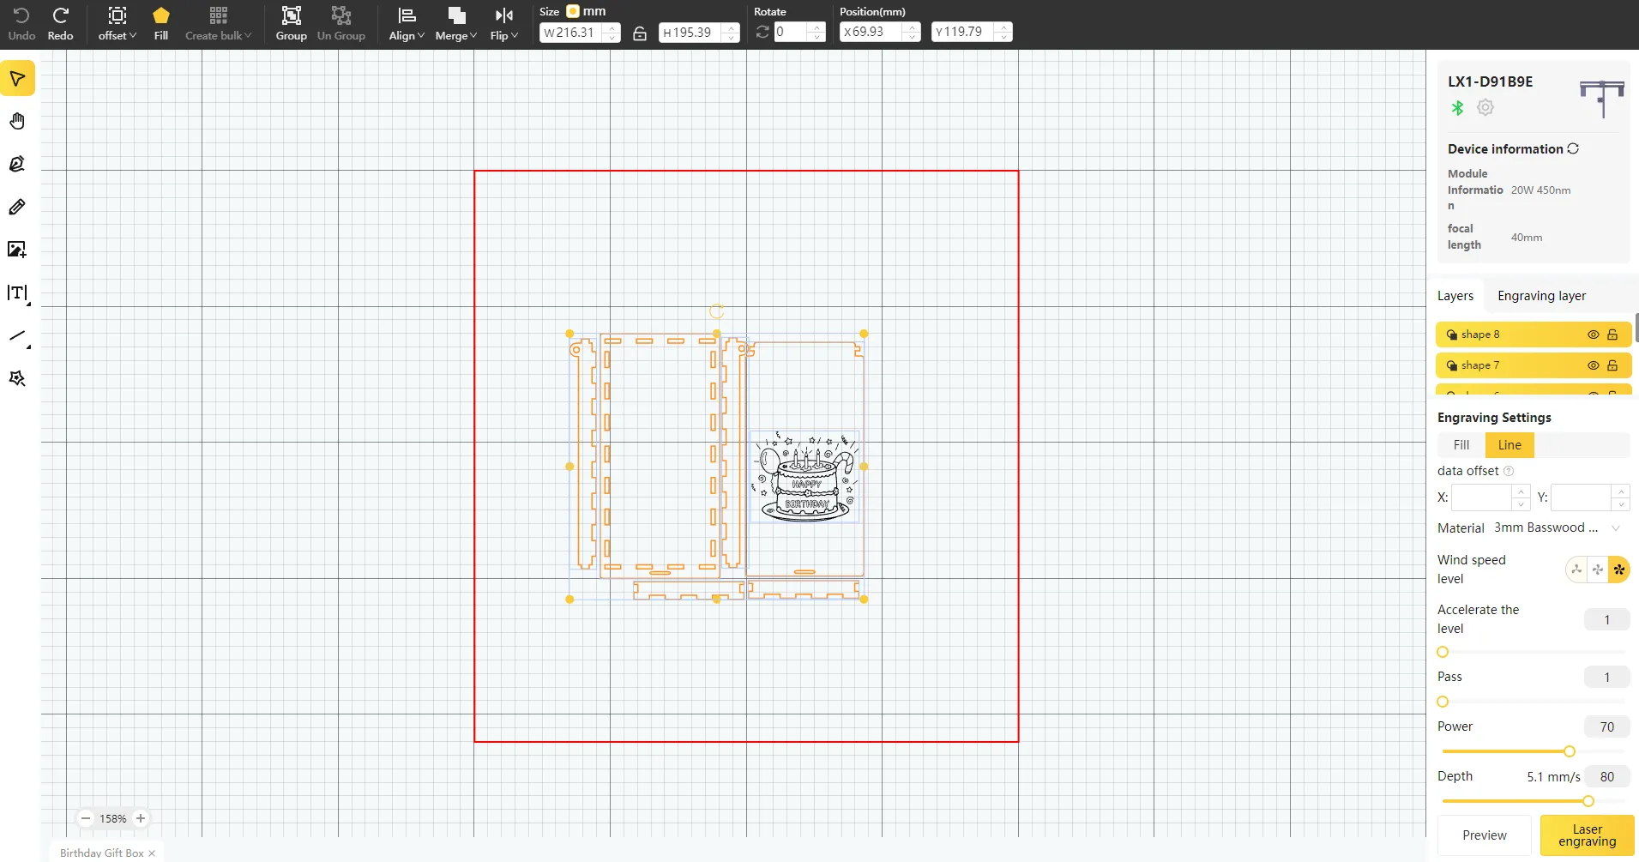Screen dimensions: 1639x862
Task: Switch engraving mode to Line
Action: (x=1509, y=445)
